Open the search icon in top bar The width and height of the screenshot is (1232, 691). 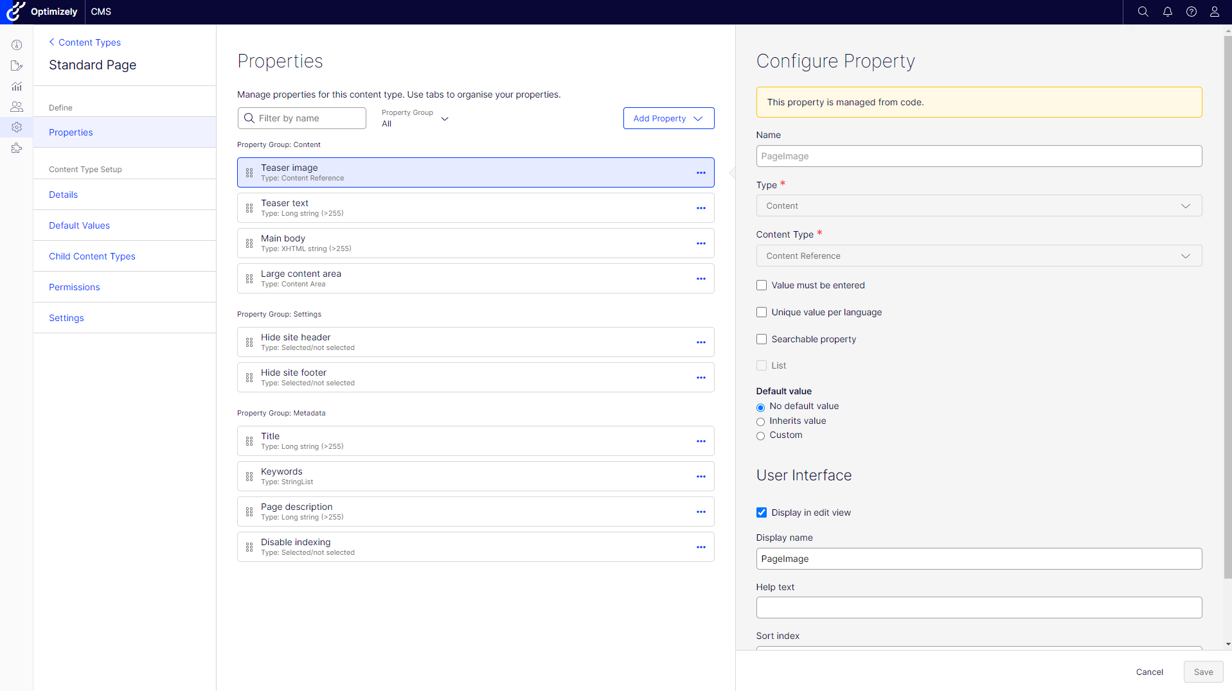pos(1143,12)
